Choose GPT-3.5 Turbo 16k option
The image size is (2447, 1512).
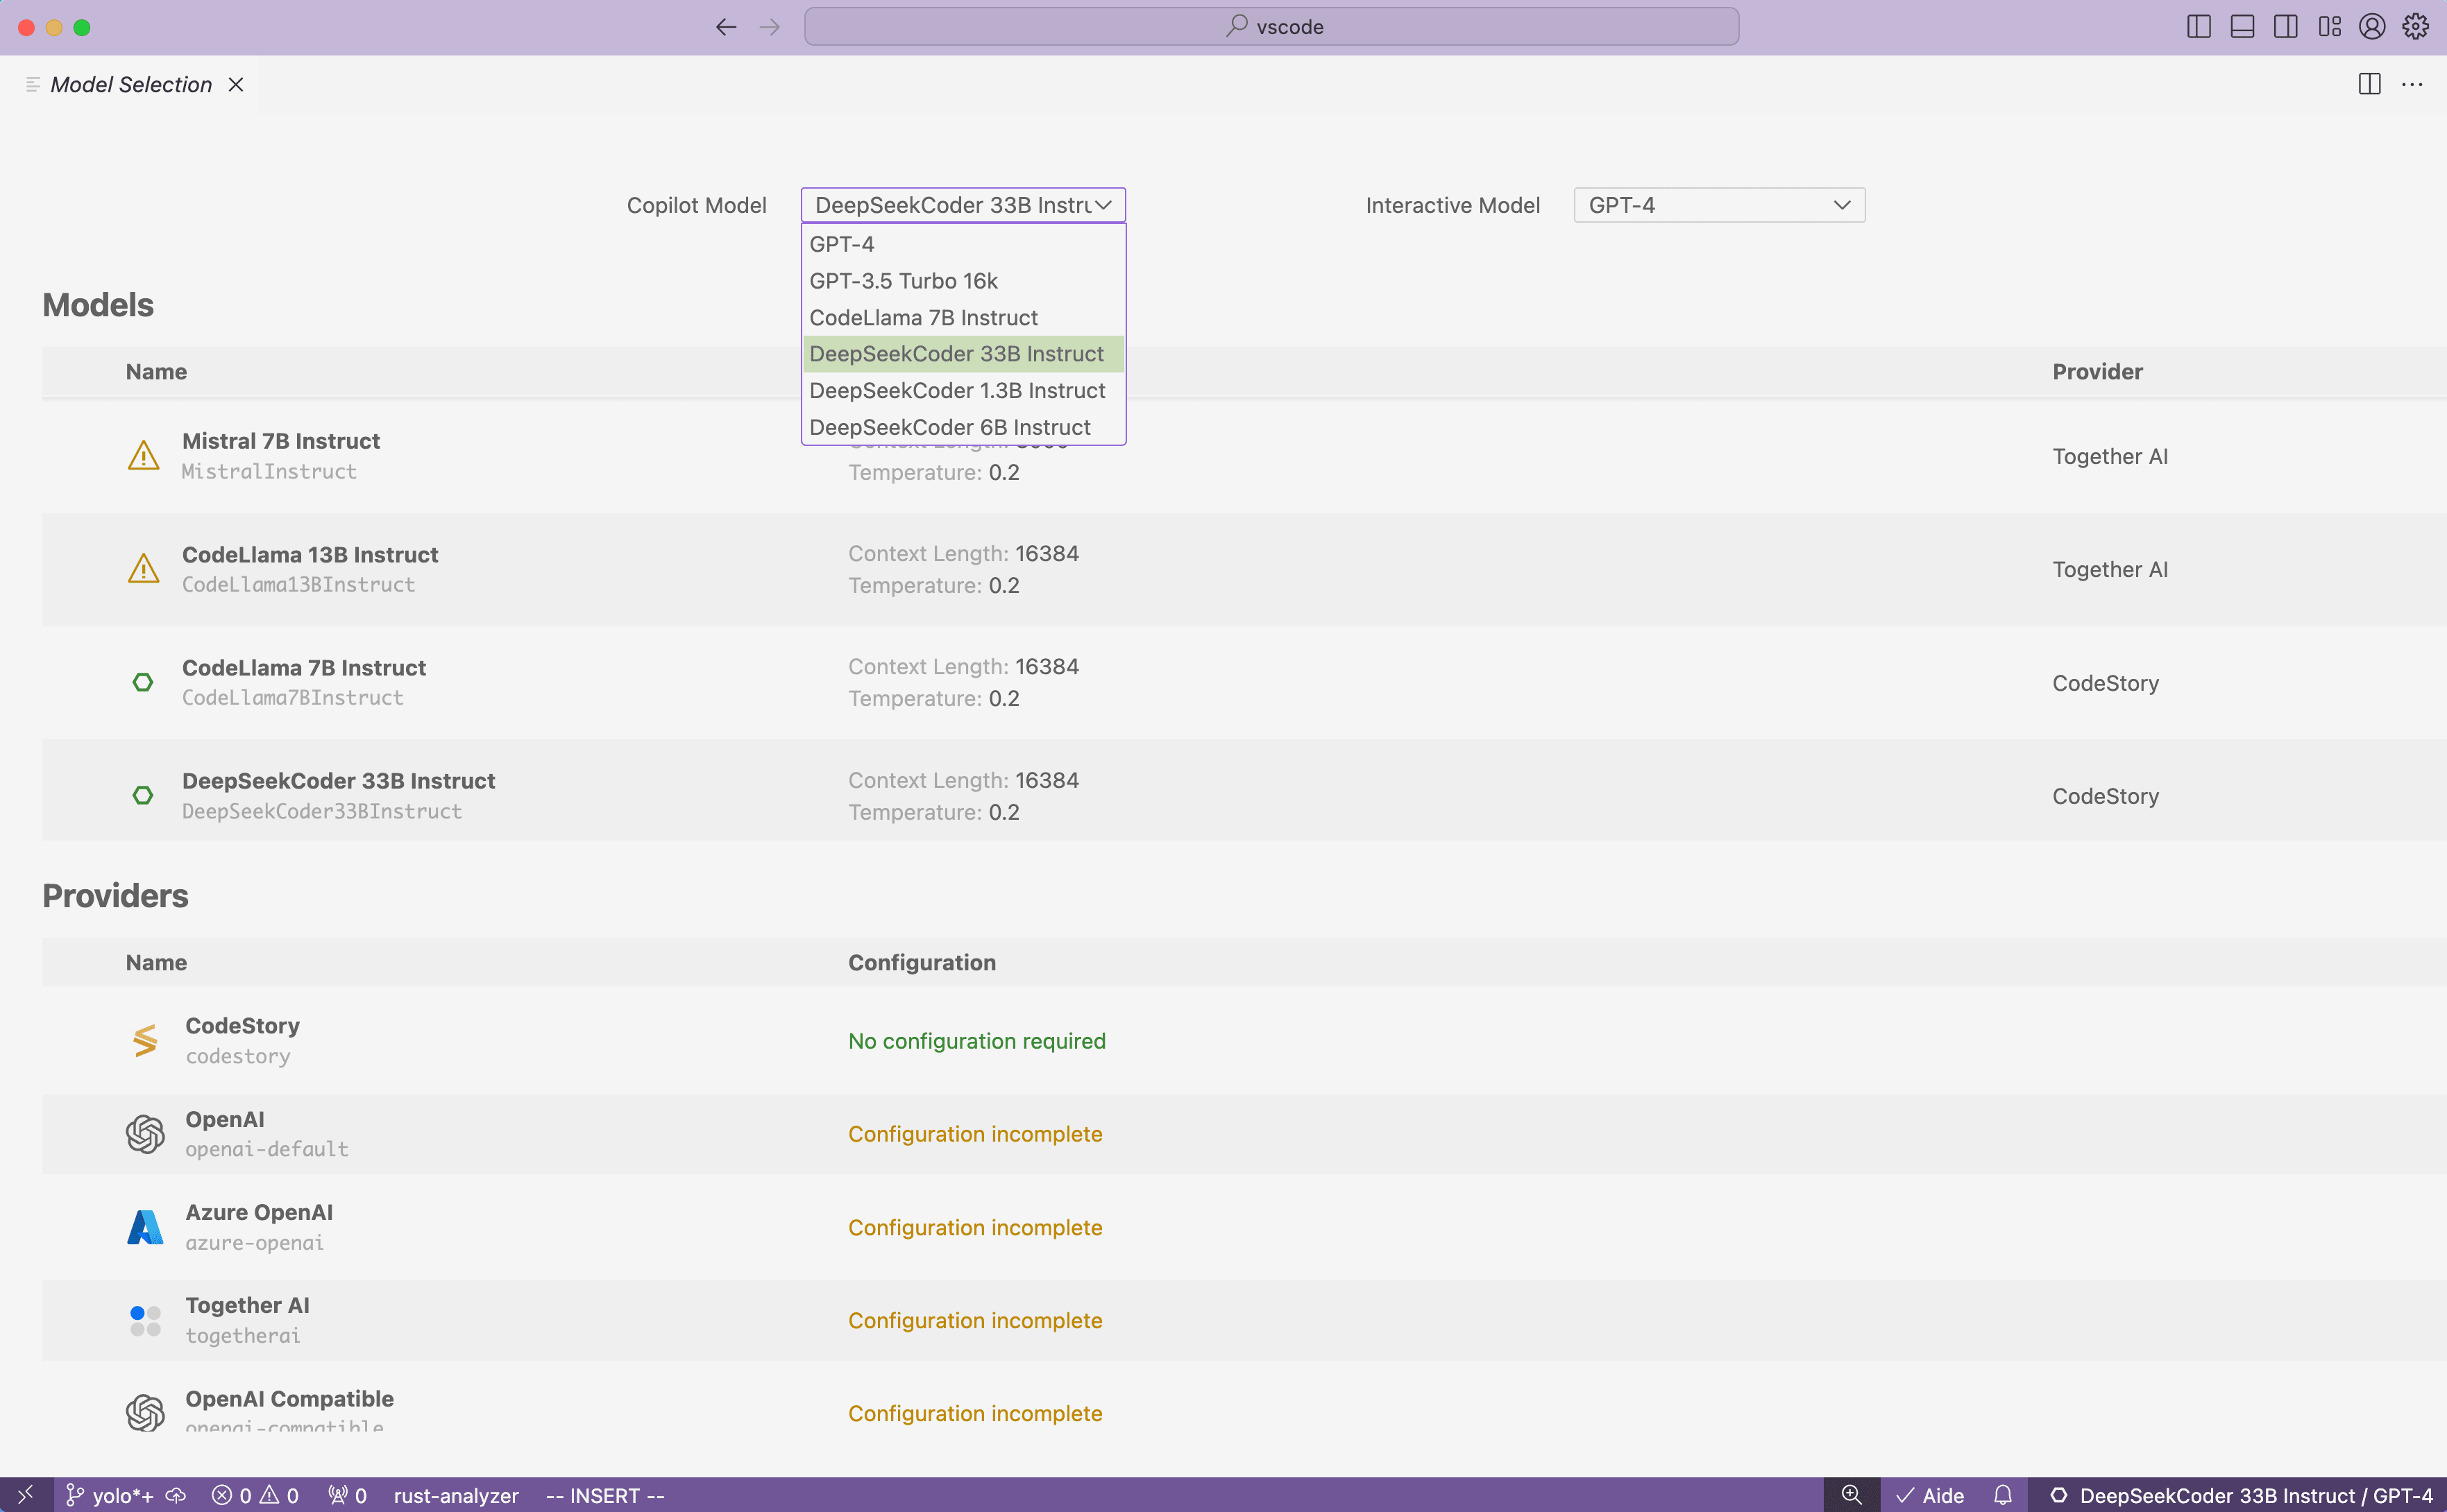pos(963,281)
